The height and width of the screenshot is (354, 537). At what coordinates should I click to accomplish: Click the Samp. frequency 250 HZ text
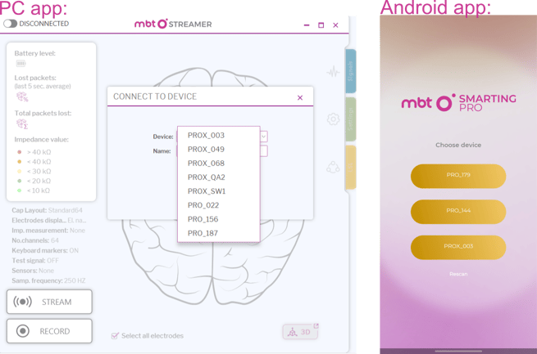(x=48, y=280)
